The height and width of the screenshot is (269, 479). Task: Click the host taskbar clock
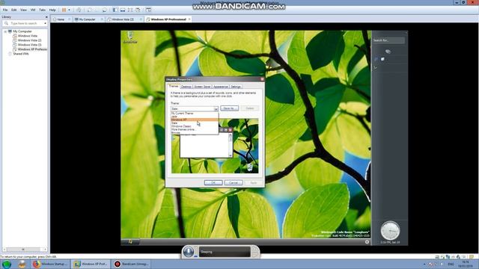click(x=466, y=264)
